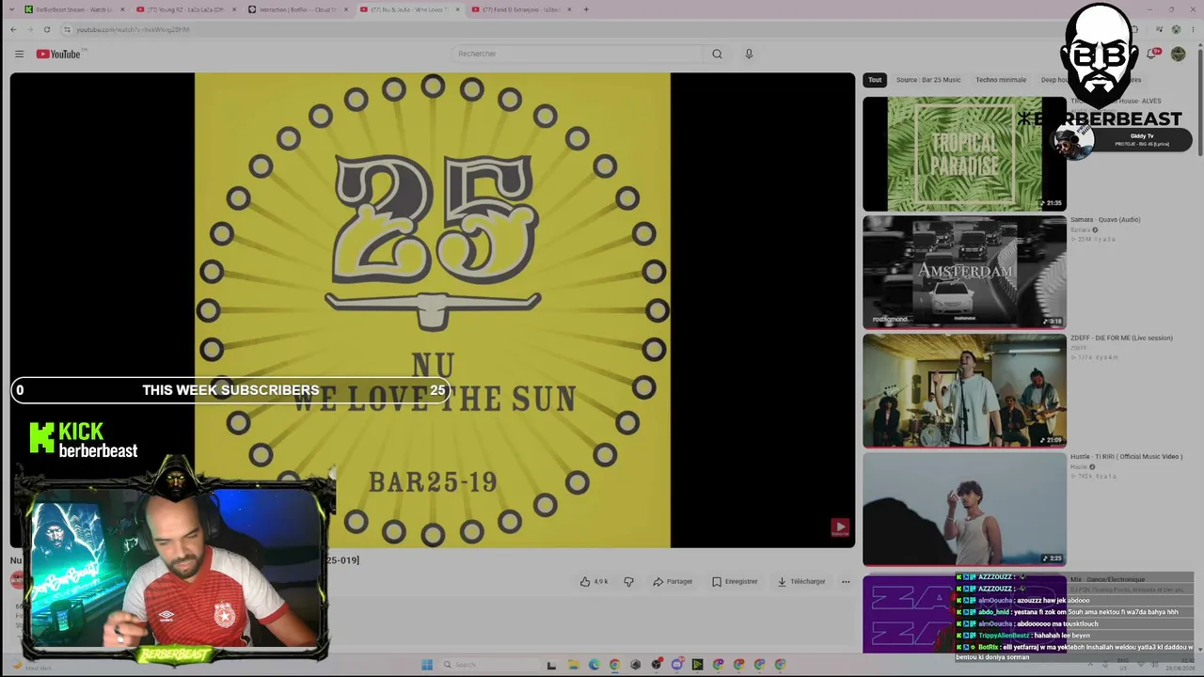Viewport: 1204px width, 677px height.
Task: Open the DIE FOR ME live session thumbnail
Action: pos(964,390)
